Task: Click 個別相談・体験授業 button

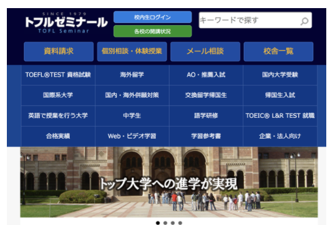Action: [x=132, y=52]
